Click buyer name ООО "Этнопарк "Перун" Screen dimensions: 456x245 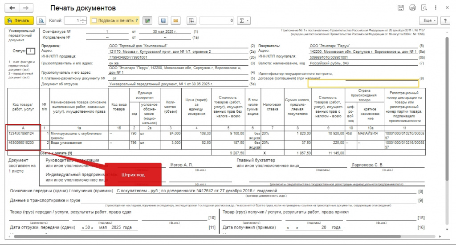tap(330, 46)
